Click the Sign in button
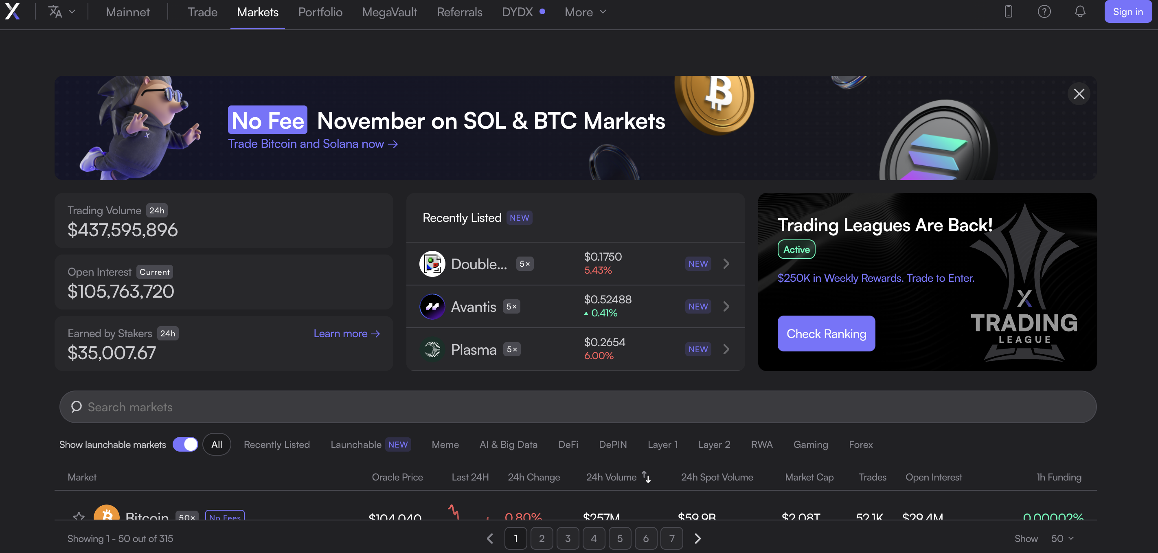 (1128, 12)
